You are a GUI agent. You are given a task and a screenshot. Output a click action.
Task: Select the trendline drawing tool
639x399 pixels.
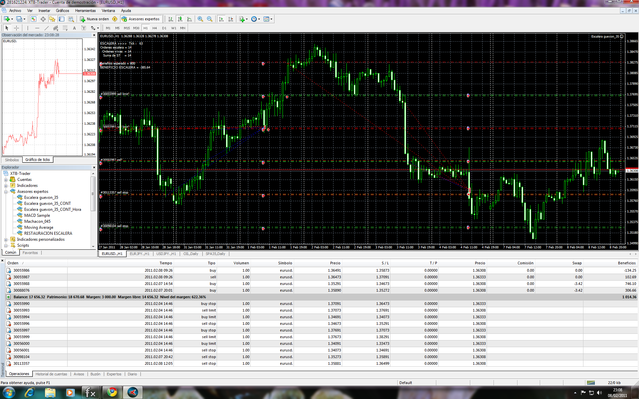46,28
